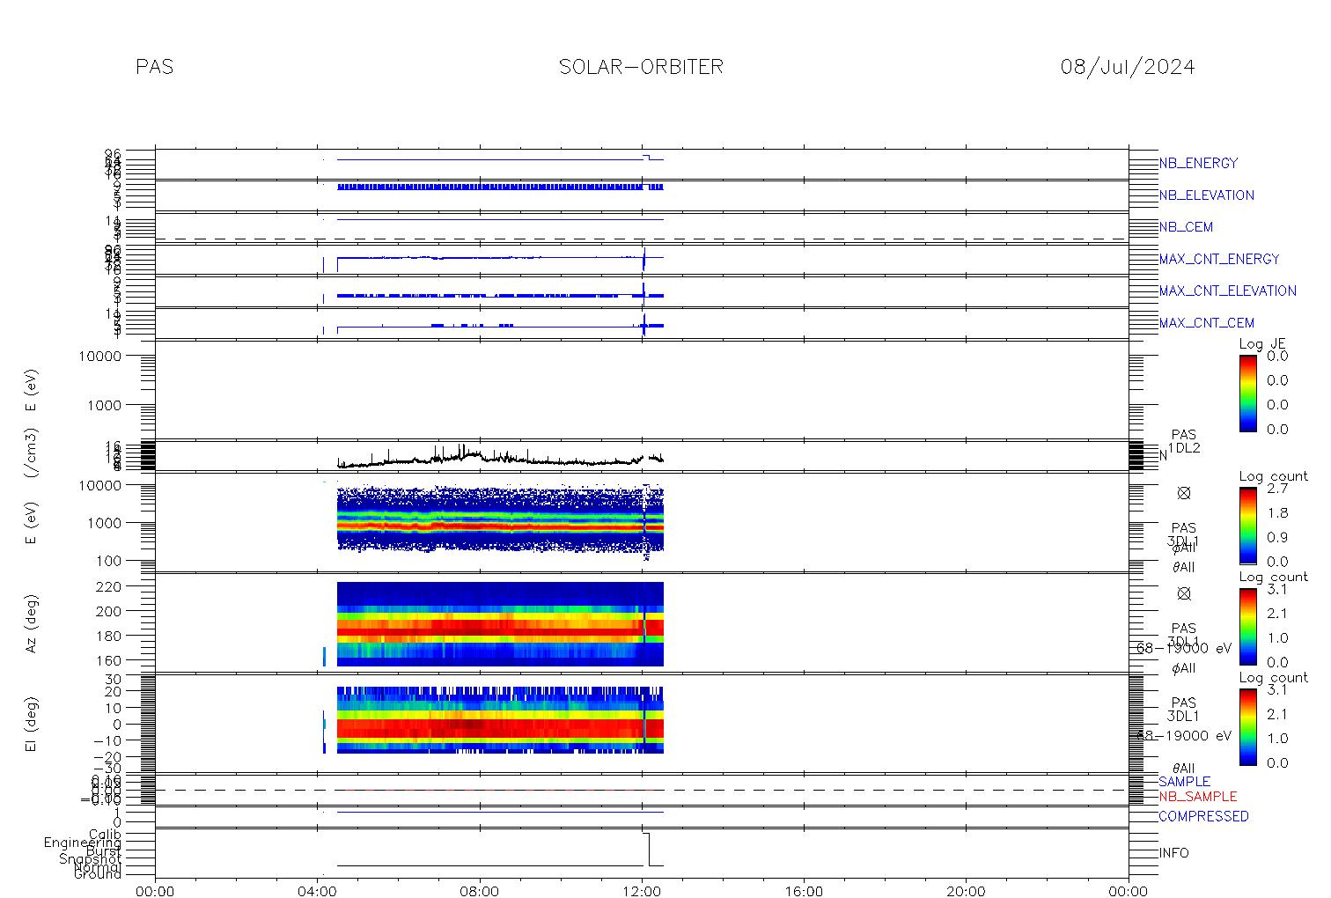
Task: Click the Az (deg) axis title
Action: pyautogui.click(x=31, y=622)
